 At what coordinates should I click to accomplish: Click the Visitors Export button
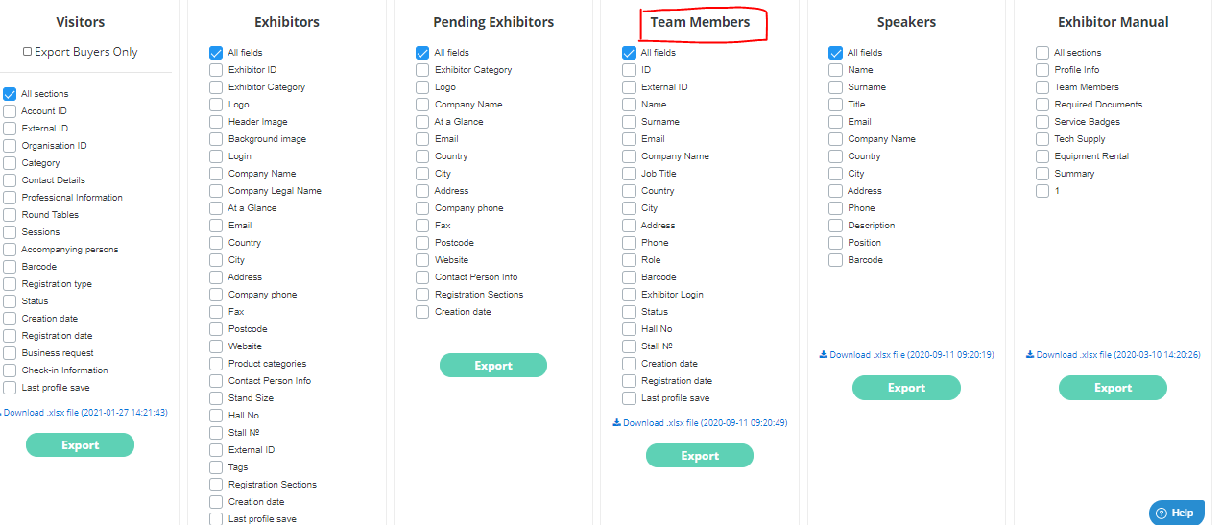[x=80, y=445]
